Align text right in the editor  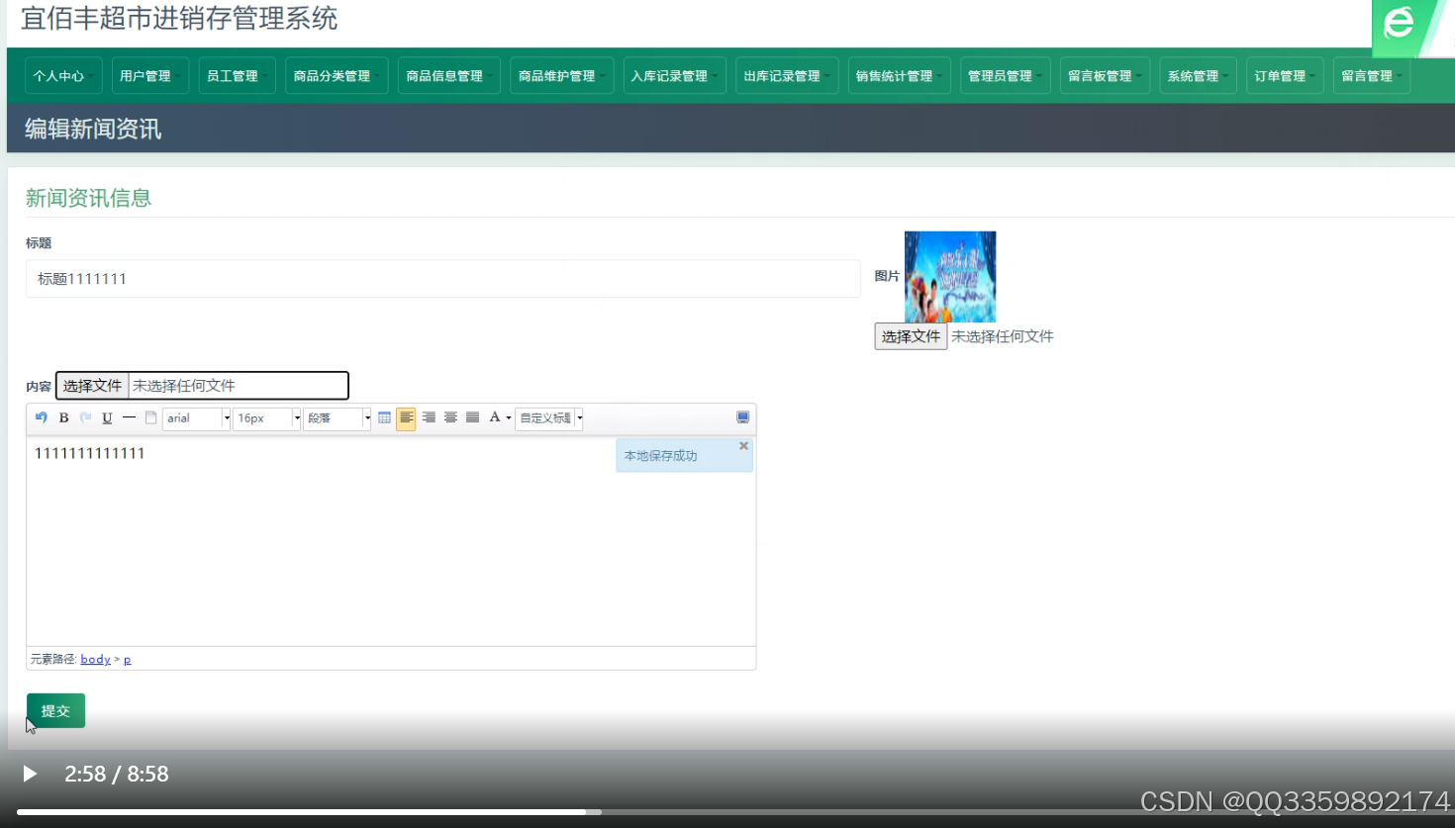pos(429,417)
